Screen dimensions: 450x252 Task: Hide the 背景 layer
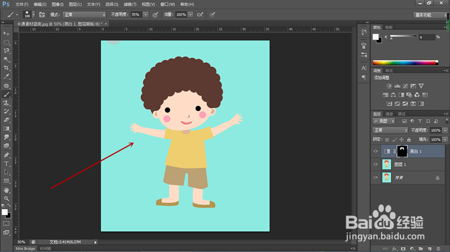376,177
